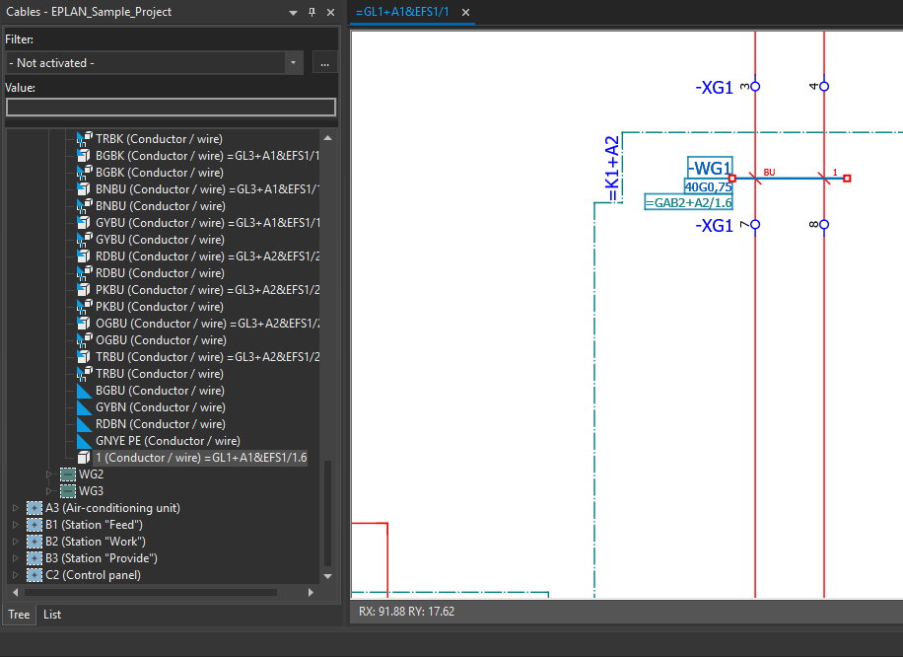Click the RDBN conductor/wire icon
This screenshot has width=903, height=657.
pyautogui.click(x=84, y=423)
